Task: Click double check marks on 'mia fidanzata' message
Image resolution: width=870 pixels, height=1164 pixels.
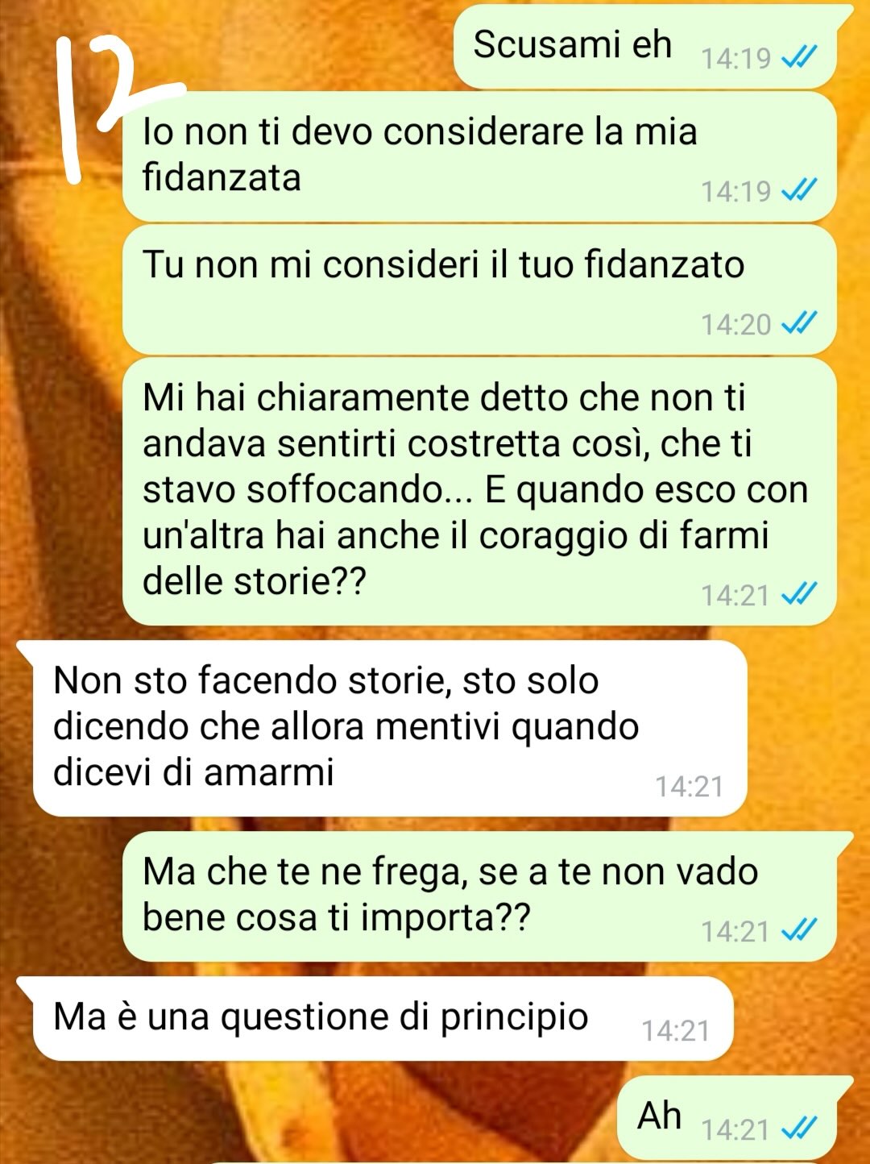Action: tap(799, 191)
